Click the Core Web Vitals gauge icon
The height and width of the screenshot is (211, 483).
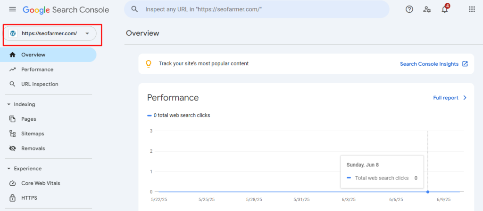tap(12, 183)
